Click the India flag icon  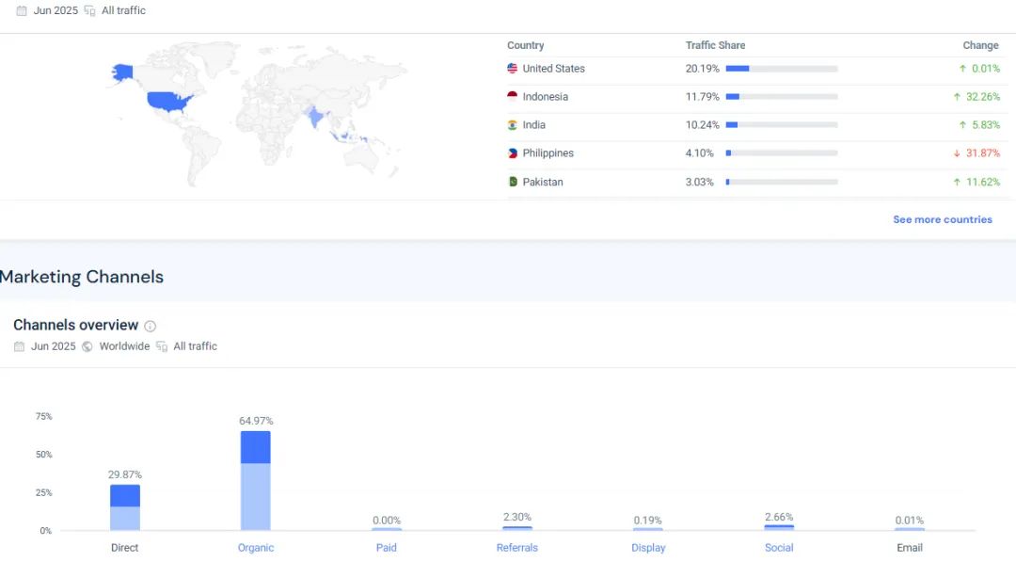pyautogui.click(x=512, y=124)
